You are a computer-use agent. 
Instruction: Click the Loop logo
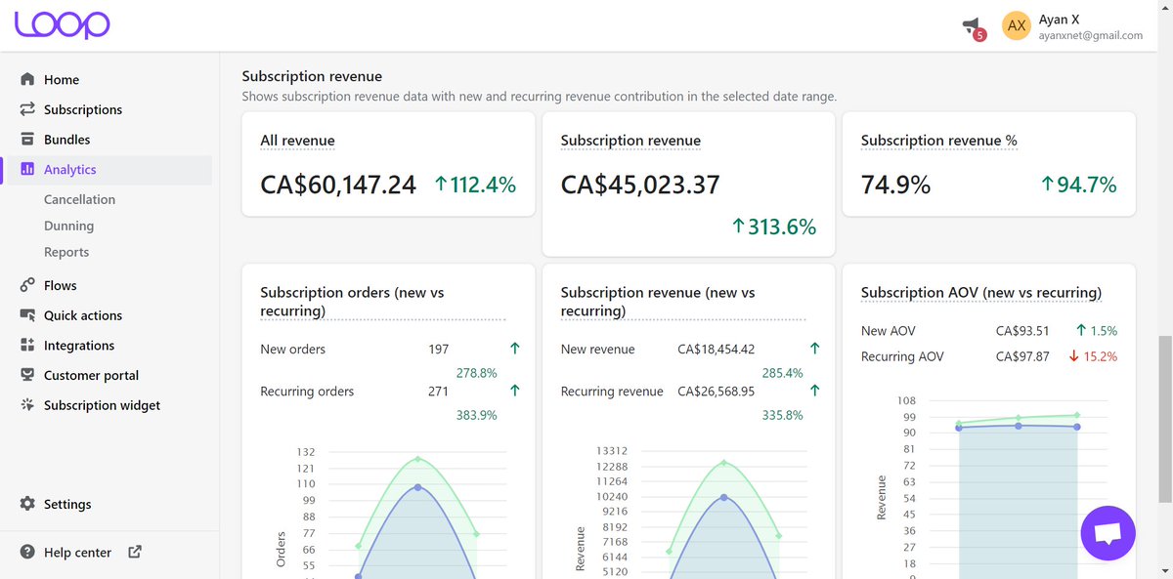coord(62,25)
